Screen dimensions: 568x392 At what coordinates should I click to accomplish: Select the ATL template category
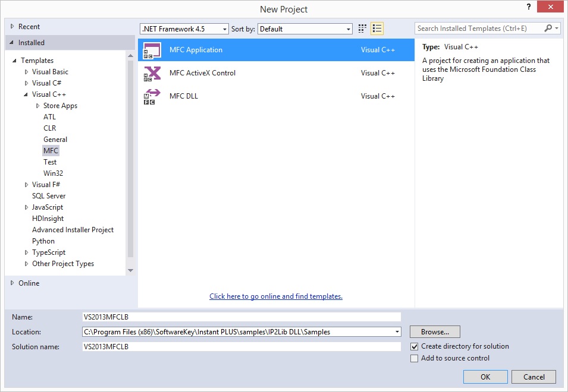[49, 117]
